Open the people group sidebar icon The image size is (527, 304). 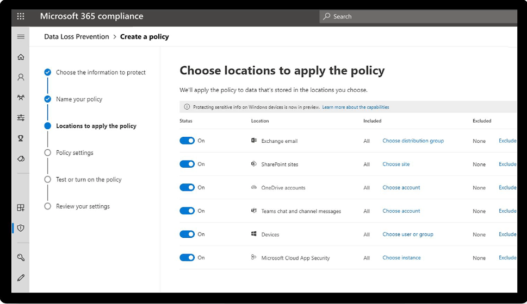21,98
